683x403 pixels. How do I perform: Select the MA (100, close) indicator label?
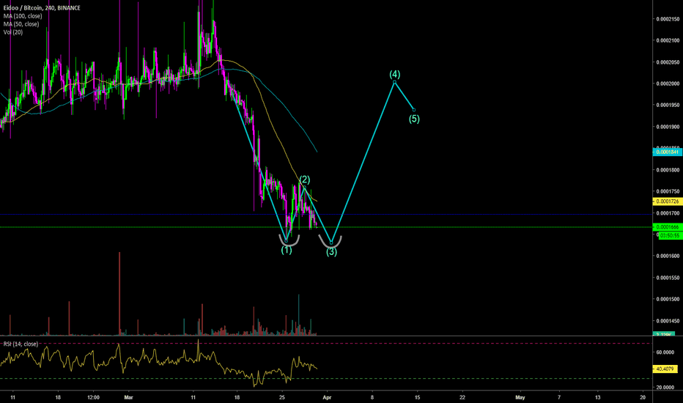[x=23, y=16]
